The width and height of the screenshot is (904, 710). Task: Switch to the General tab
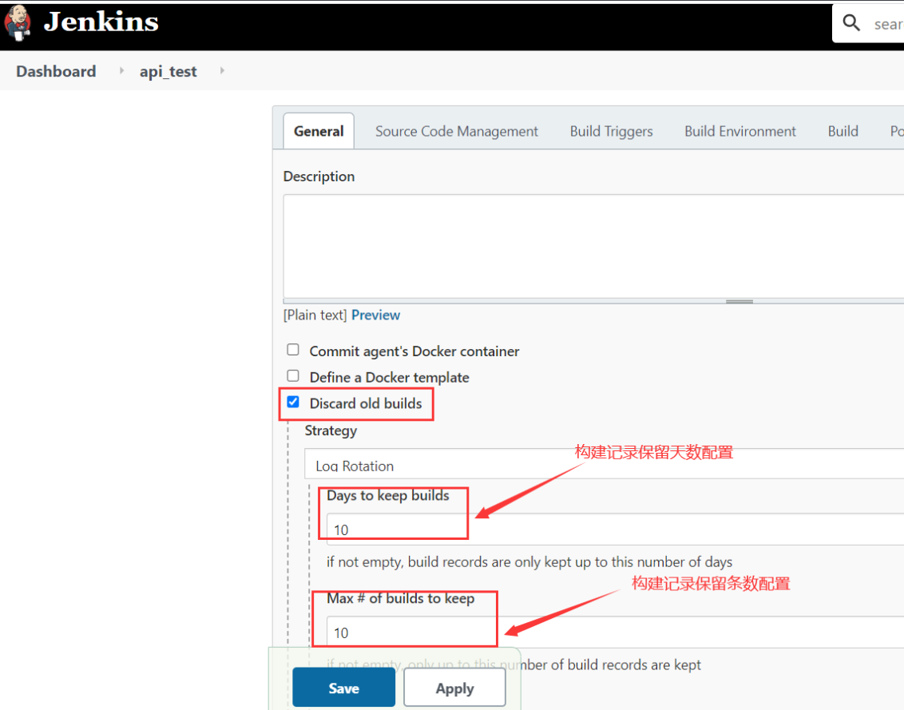(319, 131)
